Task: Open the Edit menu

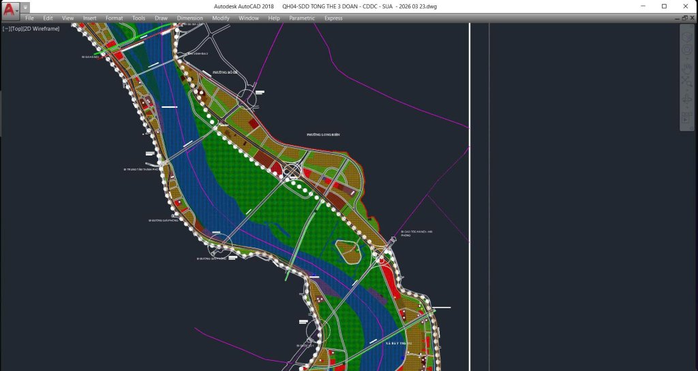Action: [x=48, y=18]
